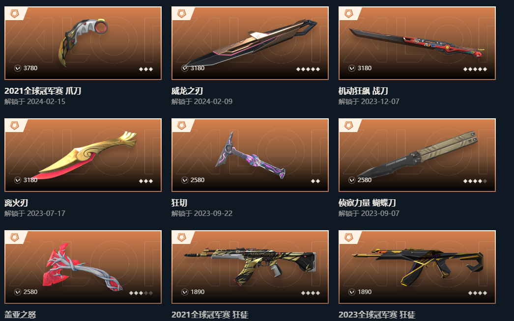Select the 2021全球冠军赛 爪刀 karambit image
The width and height of the screenshot is (514, 321).
(83, 43)
